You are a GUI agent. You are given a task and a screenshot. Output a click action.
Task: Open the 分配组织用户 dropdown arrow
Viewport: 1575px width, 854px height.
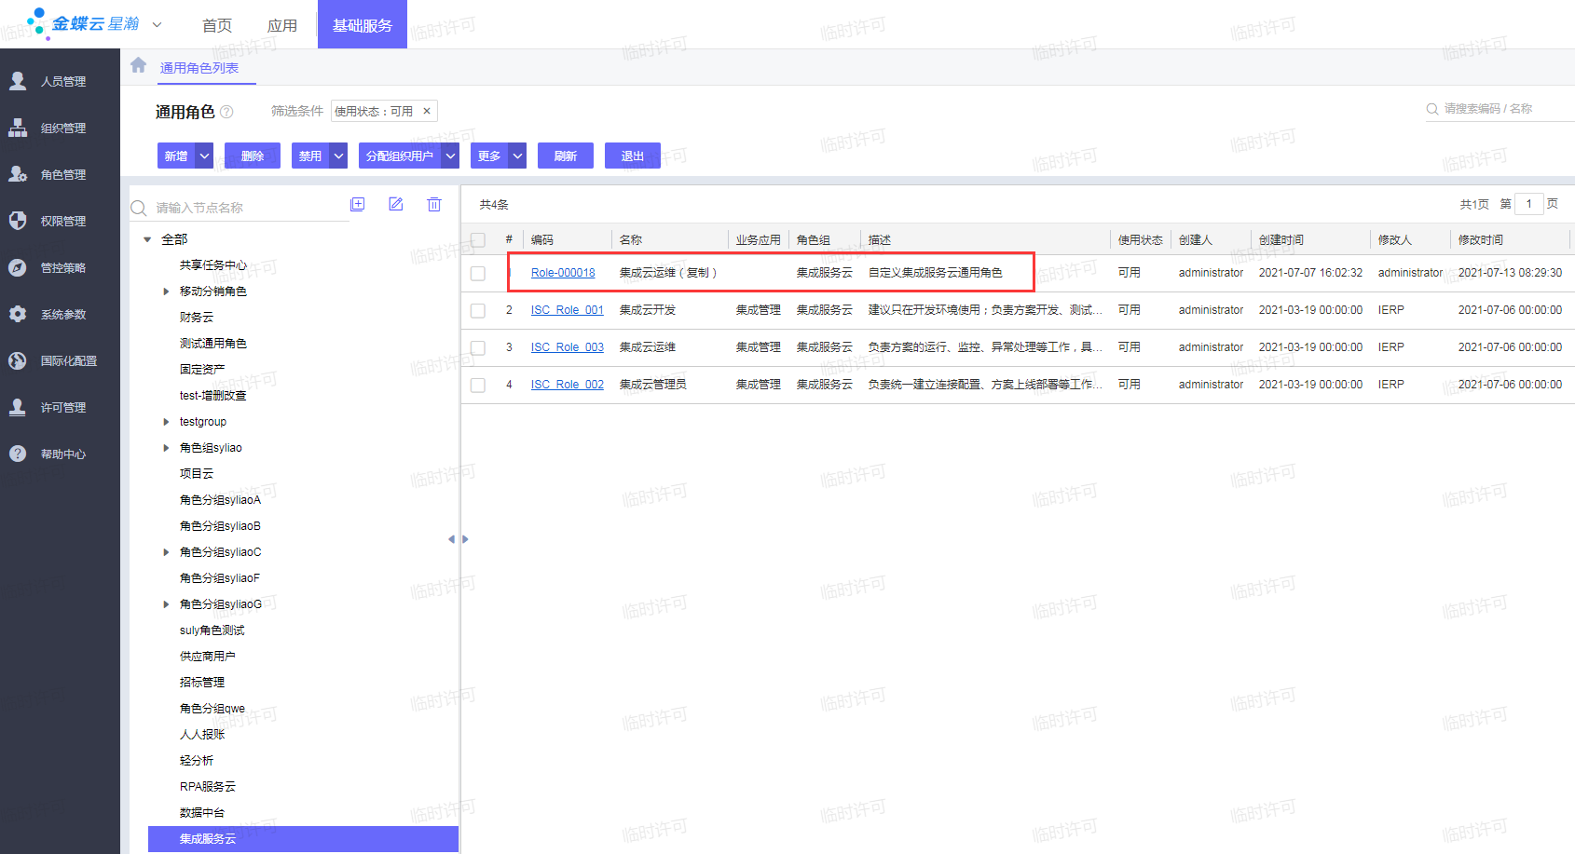point(450,156)
